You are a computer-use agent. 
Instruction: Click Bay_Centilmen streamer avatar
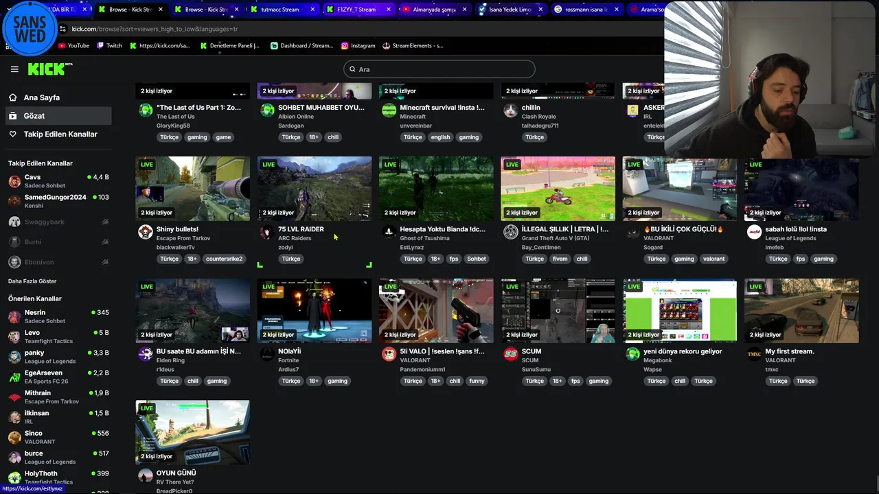[511, 232]
